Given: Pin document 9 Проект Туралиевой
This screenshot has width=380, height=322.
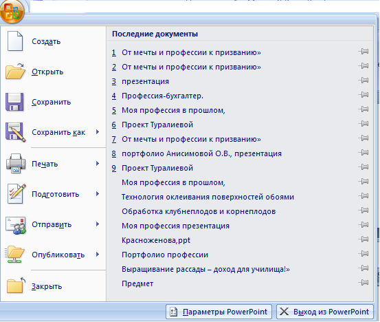Looking at the screenshot, I should click(364, 167).
